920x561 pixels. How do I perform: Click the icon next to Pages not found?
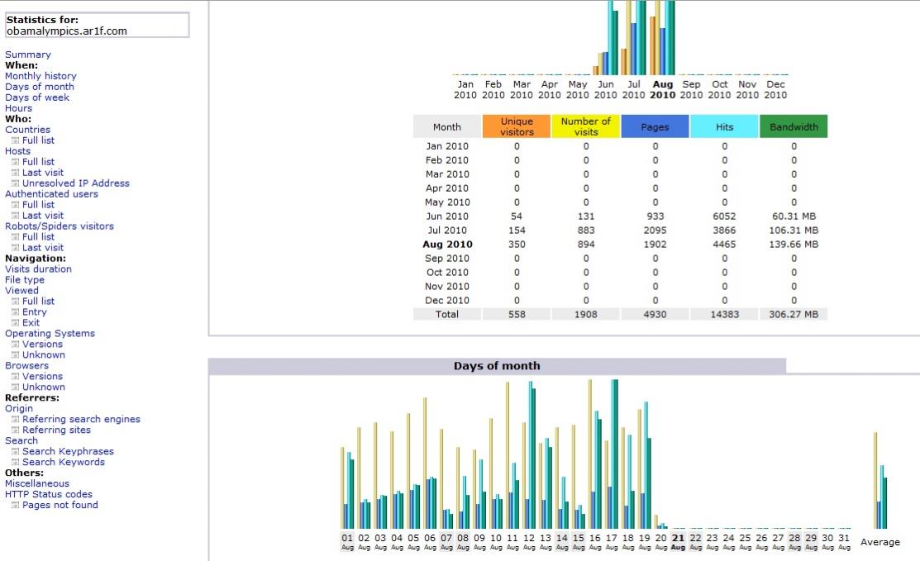[x=15, y=506]
